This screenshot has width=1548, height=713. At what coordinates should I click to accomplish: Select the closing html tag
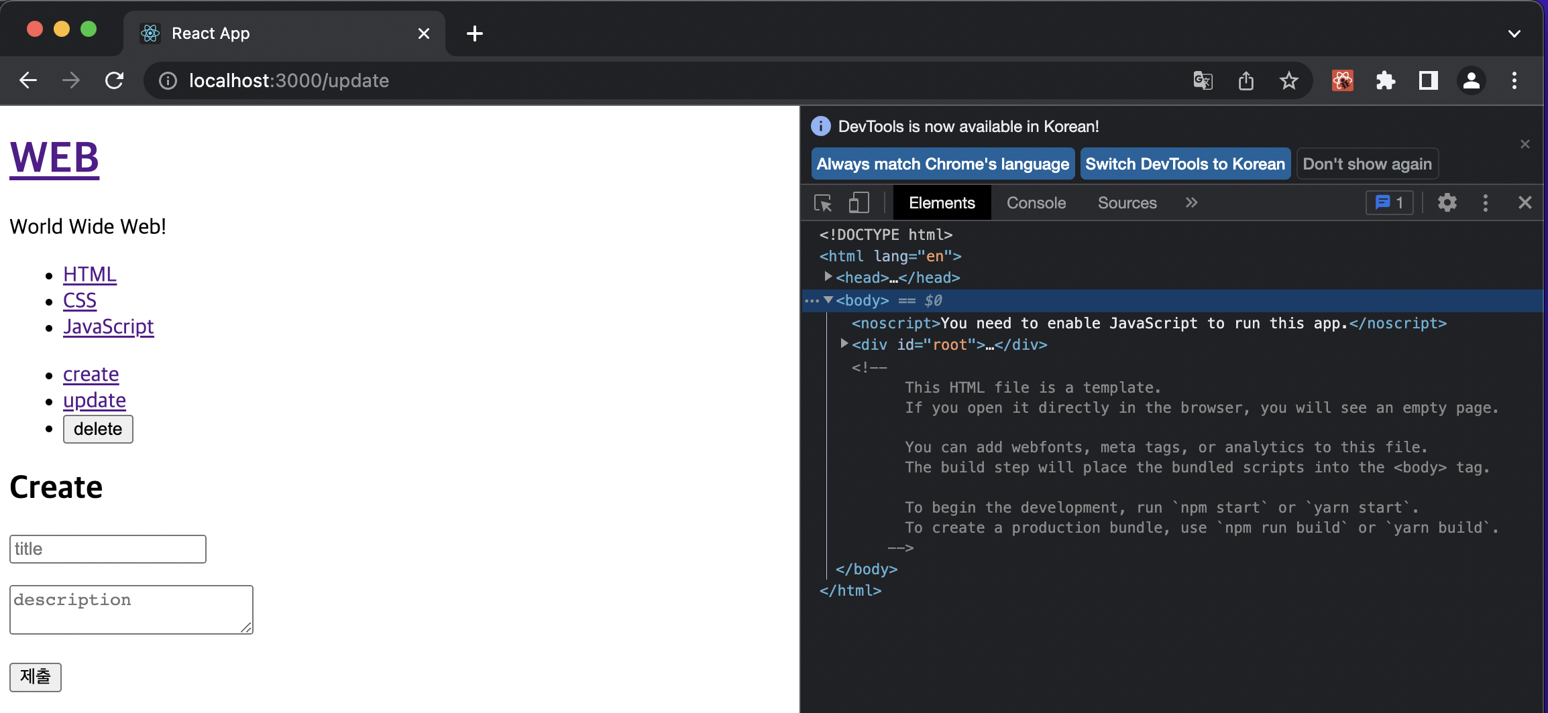pyautogui.click(x=850, y=590)
